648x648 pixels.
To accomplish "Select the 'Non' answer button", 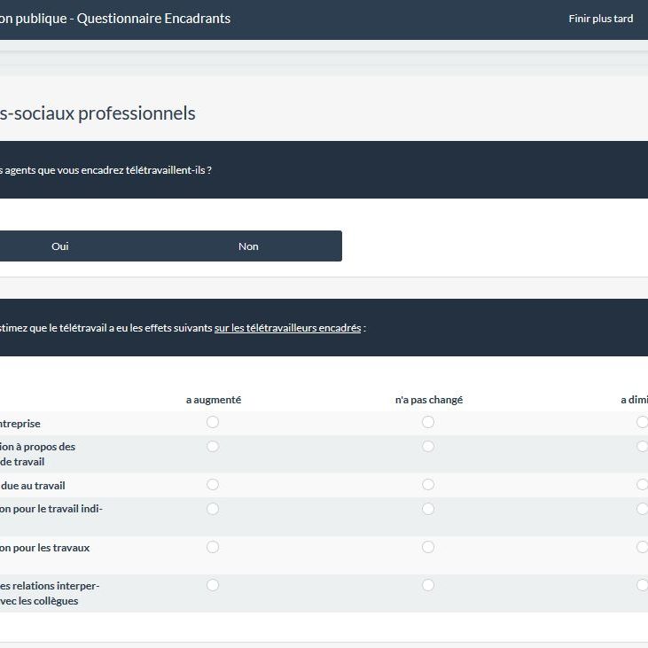I will pos(248,246).
